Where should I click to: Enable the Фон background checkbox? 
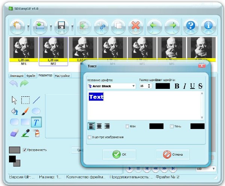click(x=127, y=126)
